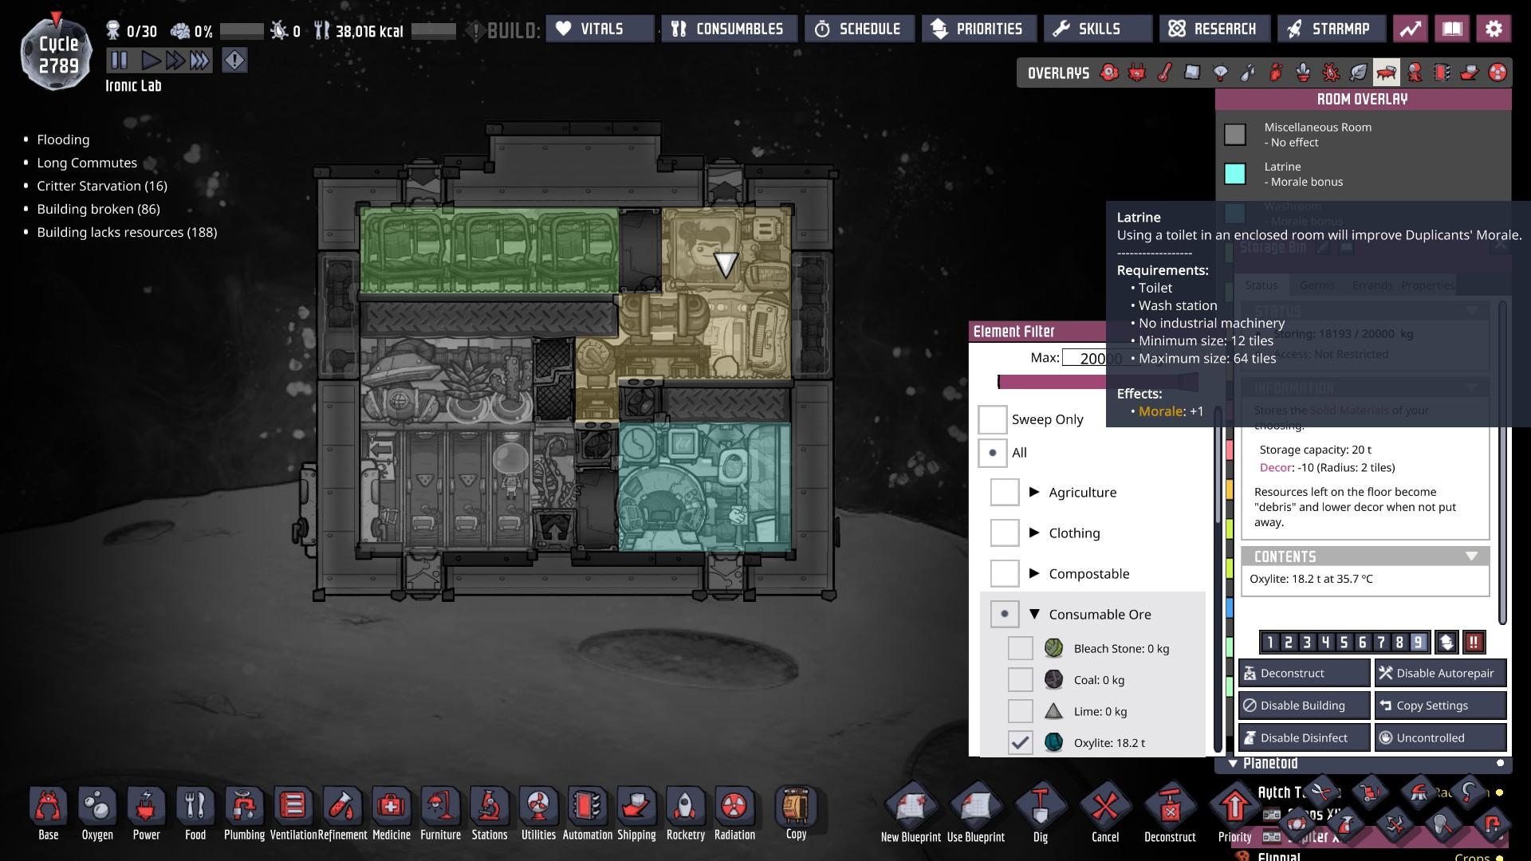Expand the Agriculture category
This screenshot has width=1531, height=861.
[1034, 492]
